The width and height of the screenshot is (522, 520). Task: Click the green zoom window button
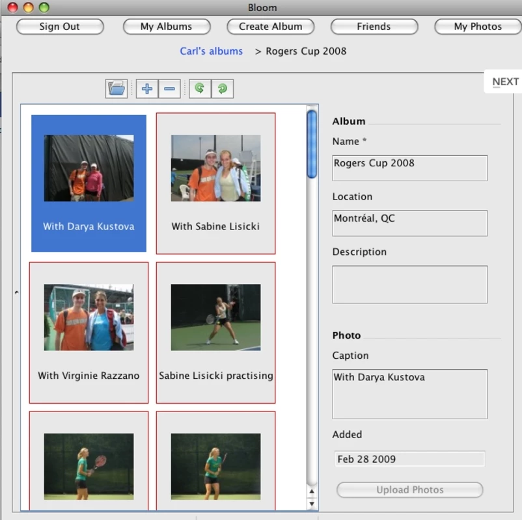click(44, 7)
